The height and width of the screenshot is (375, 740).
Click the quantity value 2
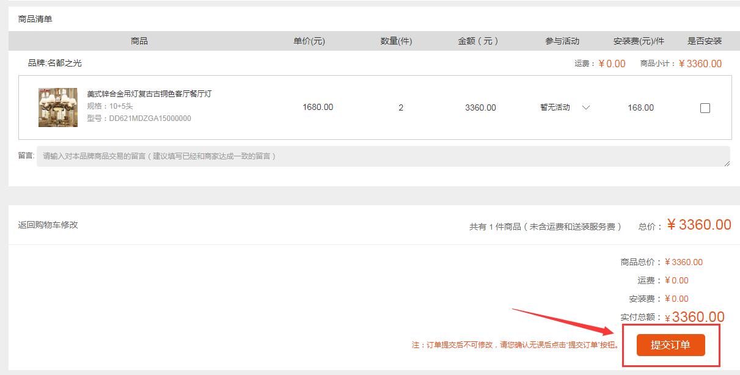[x=401, y=107]
